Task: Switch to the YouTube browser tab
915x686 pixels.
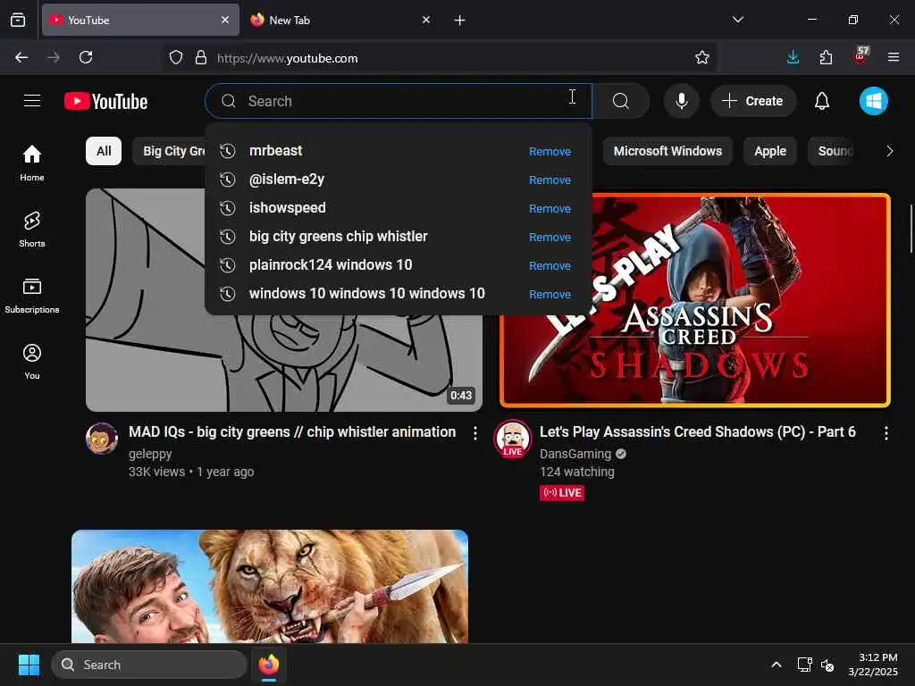Action: (140, 20)
